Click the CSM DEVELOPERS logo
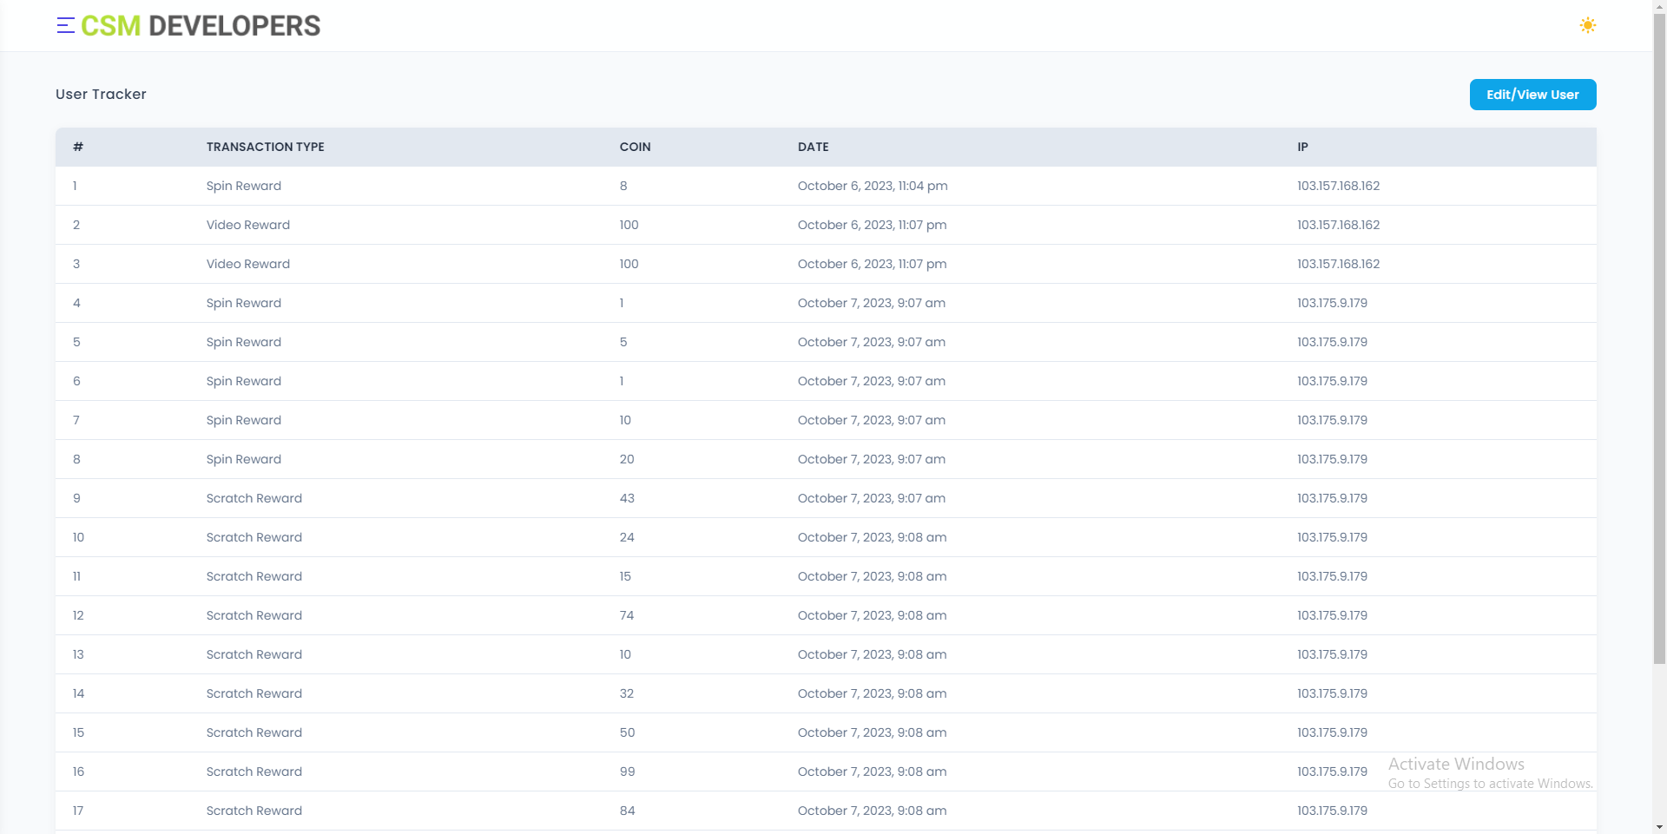 tap(201, 26)
